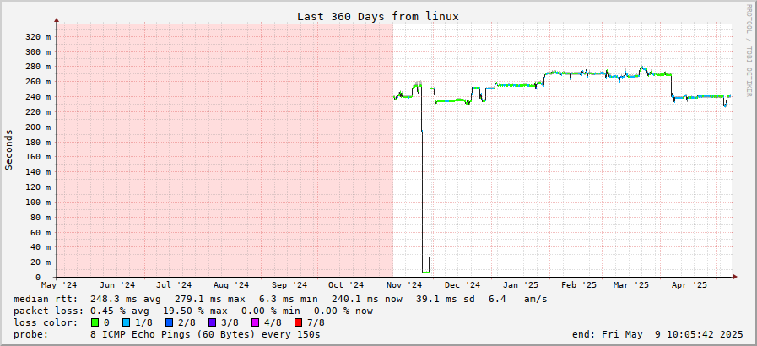Click the 'packet loss:' label
Viewport: 757px width, 346px height.
click(x=48, y=311)
